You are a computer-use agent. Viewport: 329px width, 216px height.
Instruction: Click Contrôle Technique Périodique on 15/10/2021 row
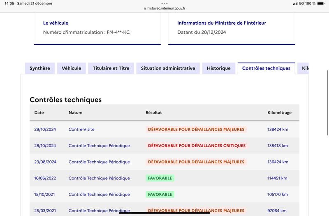coord(99,194)
